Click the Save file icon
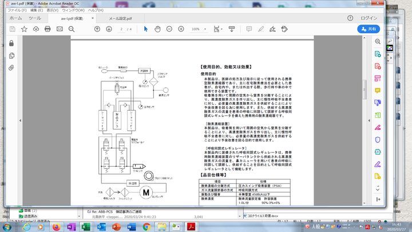Screen dimensions: 412x232 click(x=11, y=29)
